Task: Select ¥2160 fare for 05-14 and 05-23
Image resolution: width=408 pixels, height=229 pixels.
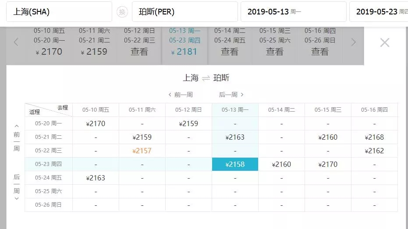Action: pyautogui.click(x=281, y=164)
